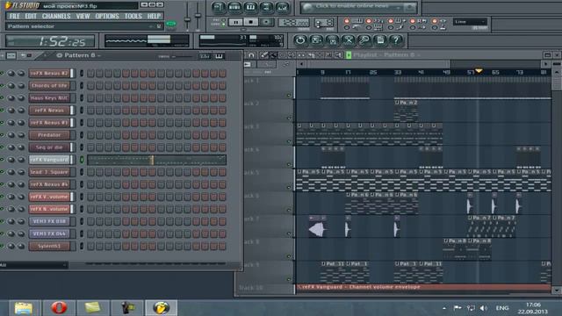Click the Predator channel button
Viewport: 562px width, 316px height.
[x=49, y=135]
